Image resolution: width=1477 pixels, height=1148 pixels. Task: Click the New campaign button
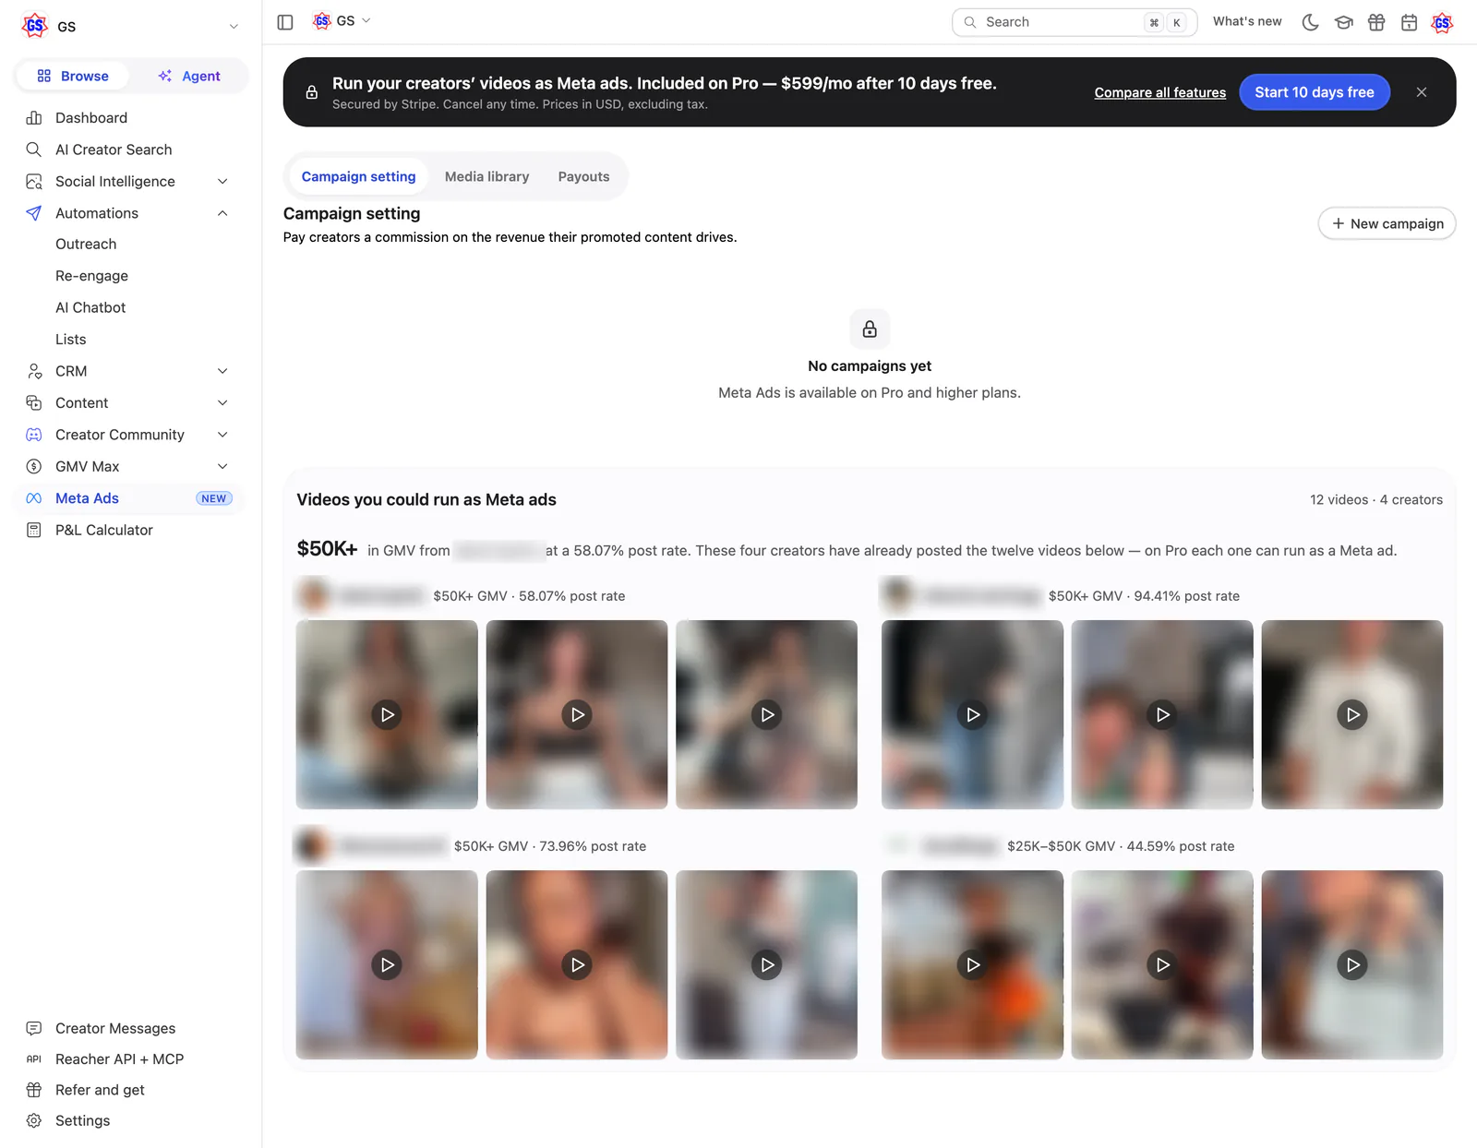coord(1387,223)
